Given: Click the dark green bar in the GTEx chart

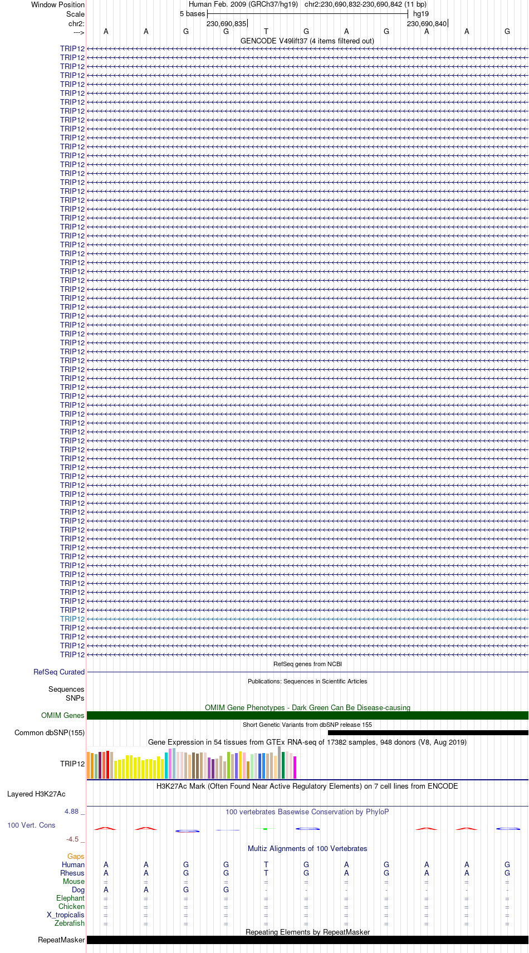Looking at the screenshot, I should pos(283,765).
